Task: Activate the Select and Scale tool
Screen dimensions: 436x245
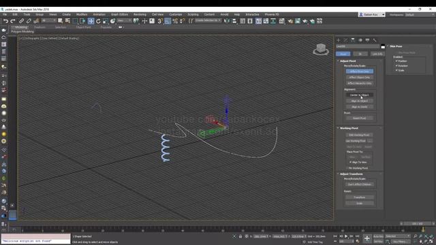Action: pos(106,21)
